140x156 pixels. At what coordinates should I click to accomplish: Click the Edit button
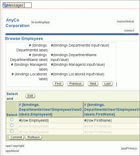pyautogui.click(x=30, y=96)
